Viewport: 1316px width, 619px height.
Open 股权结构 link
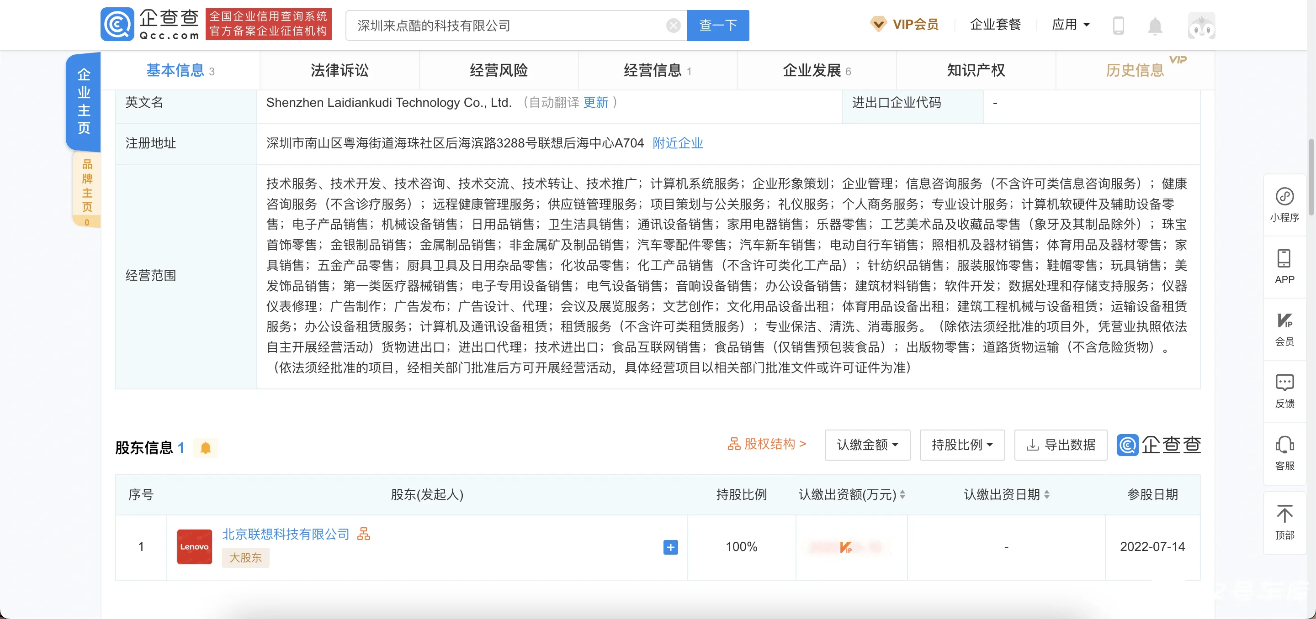pyautogui.click(x=766, y=445)
